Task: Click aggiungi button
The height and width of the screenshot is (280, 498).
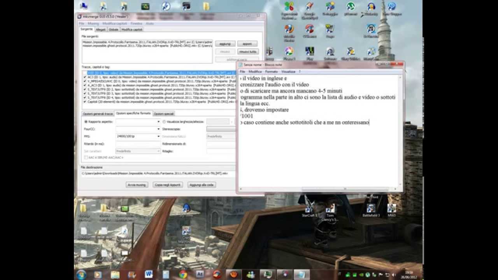Action: [x=225, y=44]
